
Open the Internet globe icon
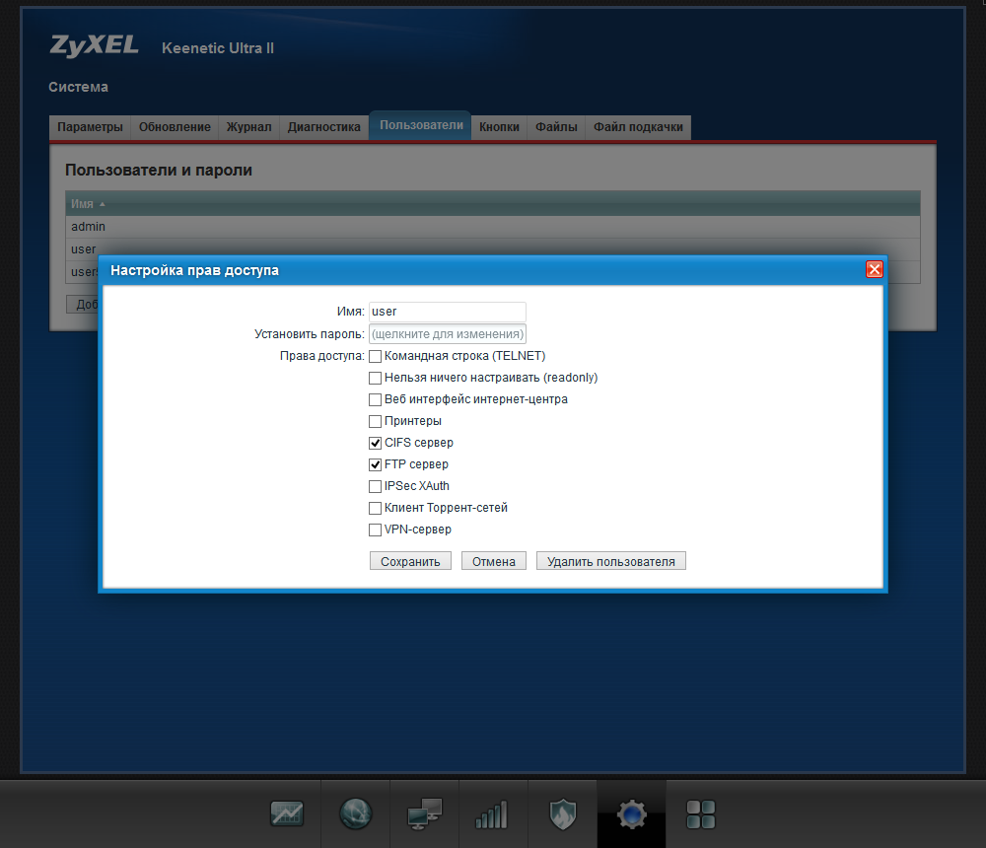pyautogui.click(x=356, y=814)
